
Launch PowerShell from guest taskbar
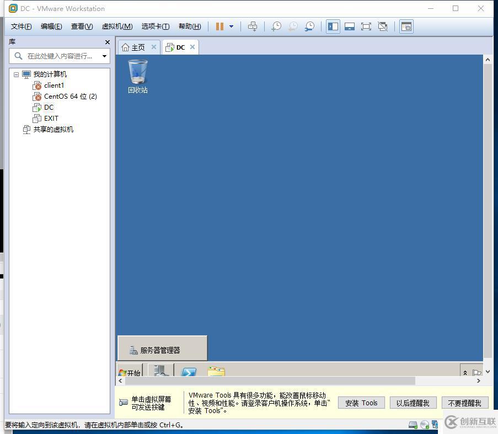pyautogui.click(x=189, y=372)
